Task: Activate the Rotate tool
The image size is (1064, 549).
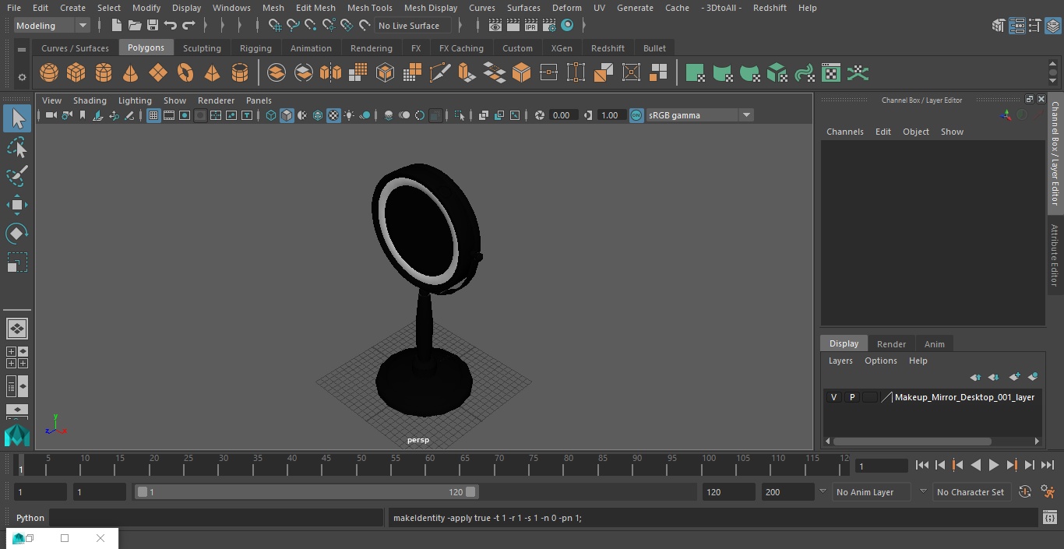Action: point(17,234)
